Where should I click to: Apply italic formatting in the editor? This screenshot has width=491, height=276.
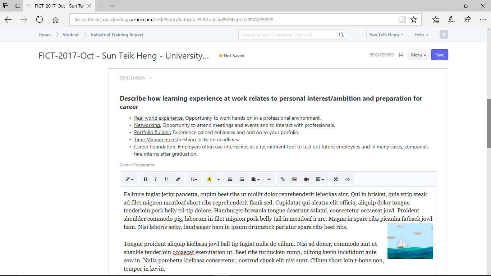point(156,179)
